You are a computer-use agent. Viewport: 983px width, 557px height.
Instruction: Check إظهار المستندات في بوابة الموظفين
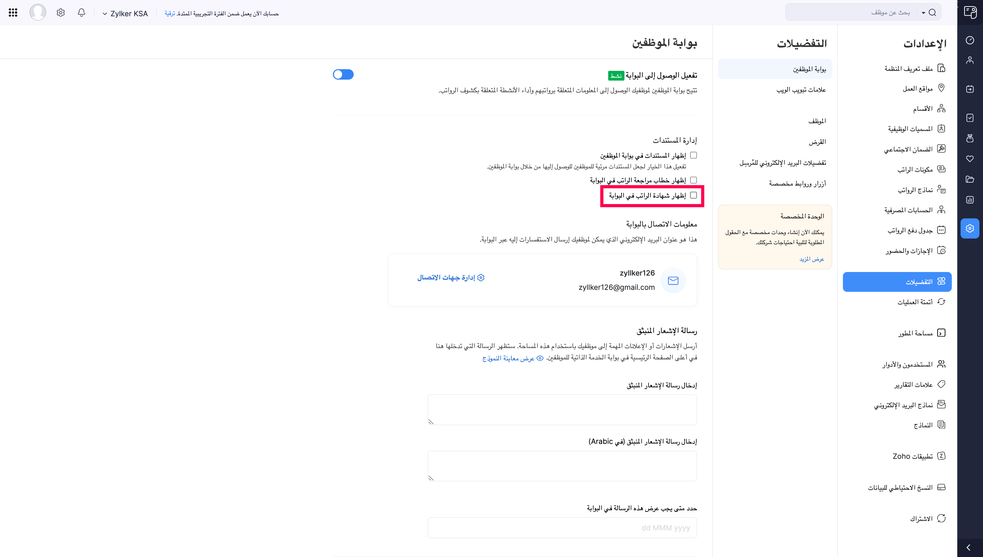[x=693, y=155]
